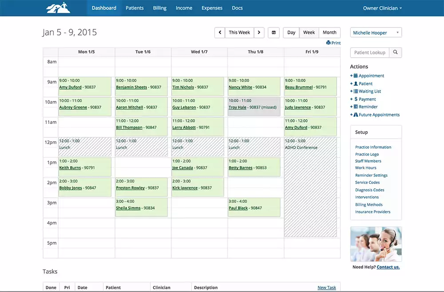Go to previous week with left arrow

point(219,32)
